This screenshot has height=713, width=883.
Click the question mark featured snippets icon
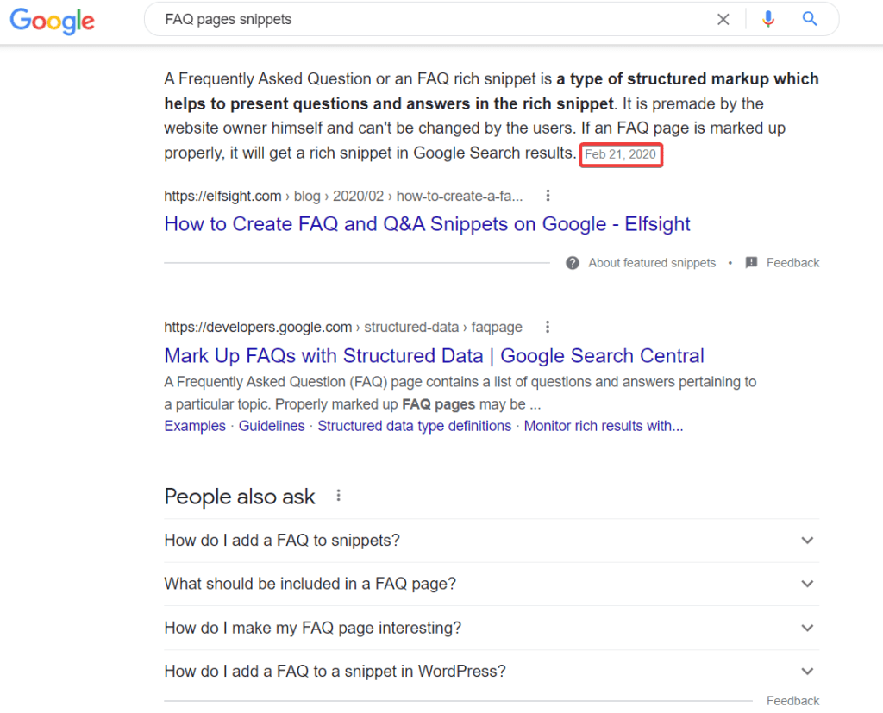pyautogui.click(x=573, y=263)
